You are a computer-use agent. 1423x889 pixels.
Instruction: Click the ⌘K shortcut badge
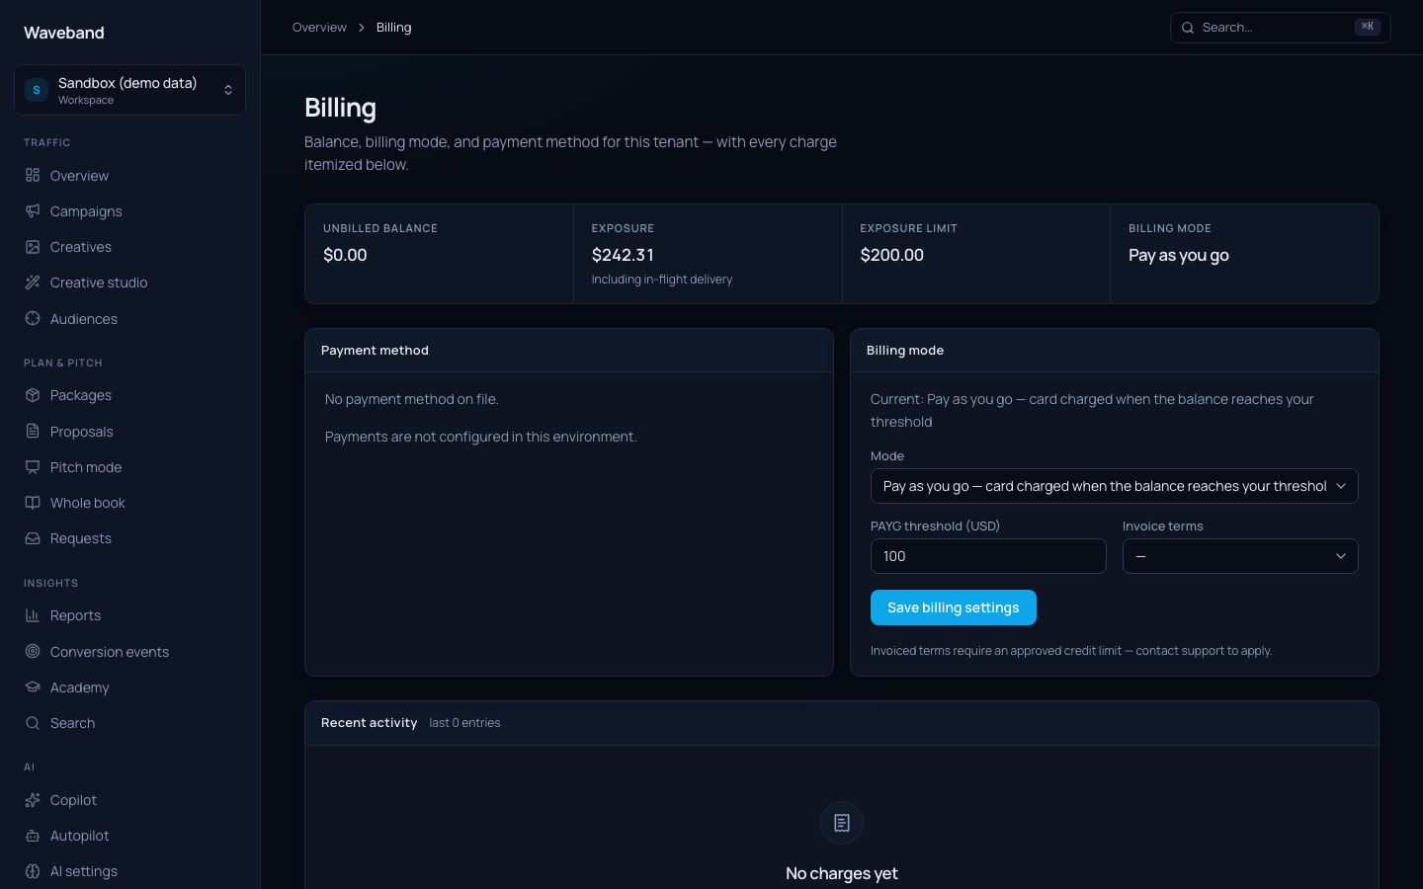click(1368, 27)
